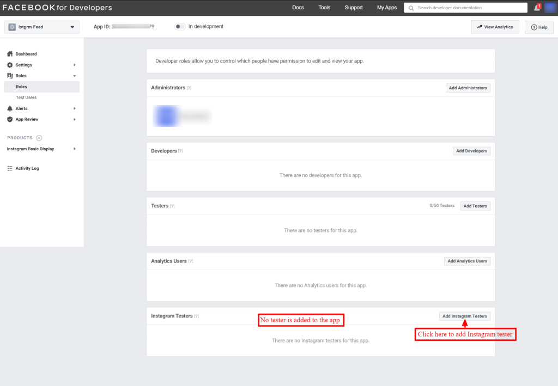Open help tooltip next to Developers
The width and height of the screenshot is (558, 386).
point(180,151)
